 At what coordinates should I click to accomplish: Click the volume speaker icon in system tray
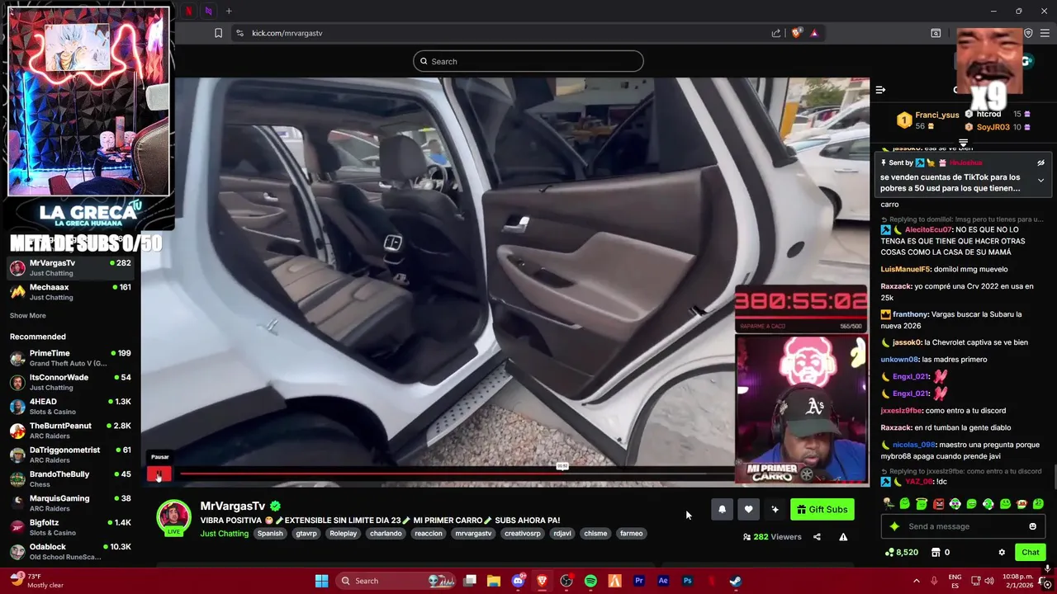[x=990, y=581]
